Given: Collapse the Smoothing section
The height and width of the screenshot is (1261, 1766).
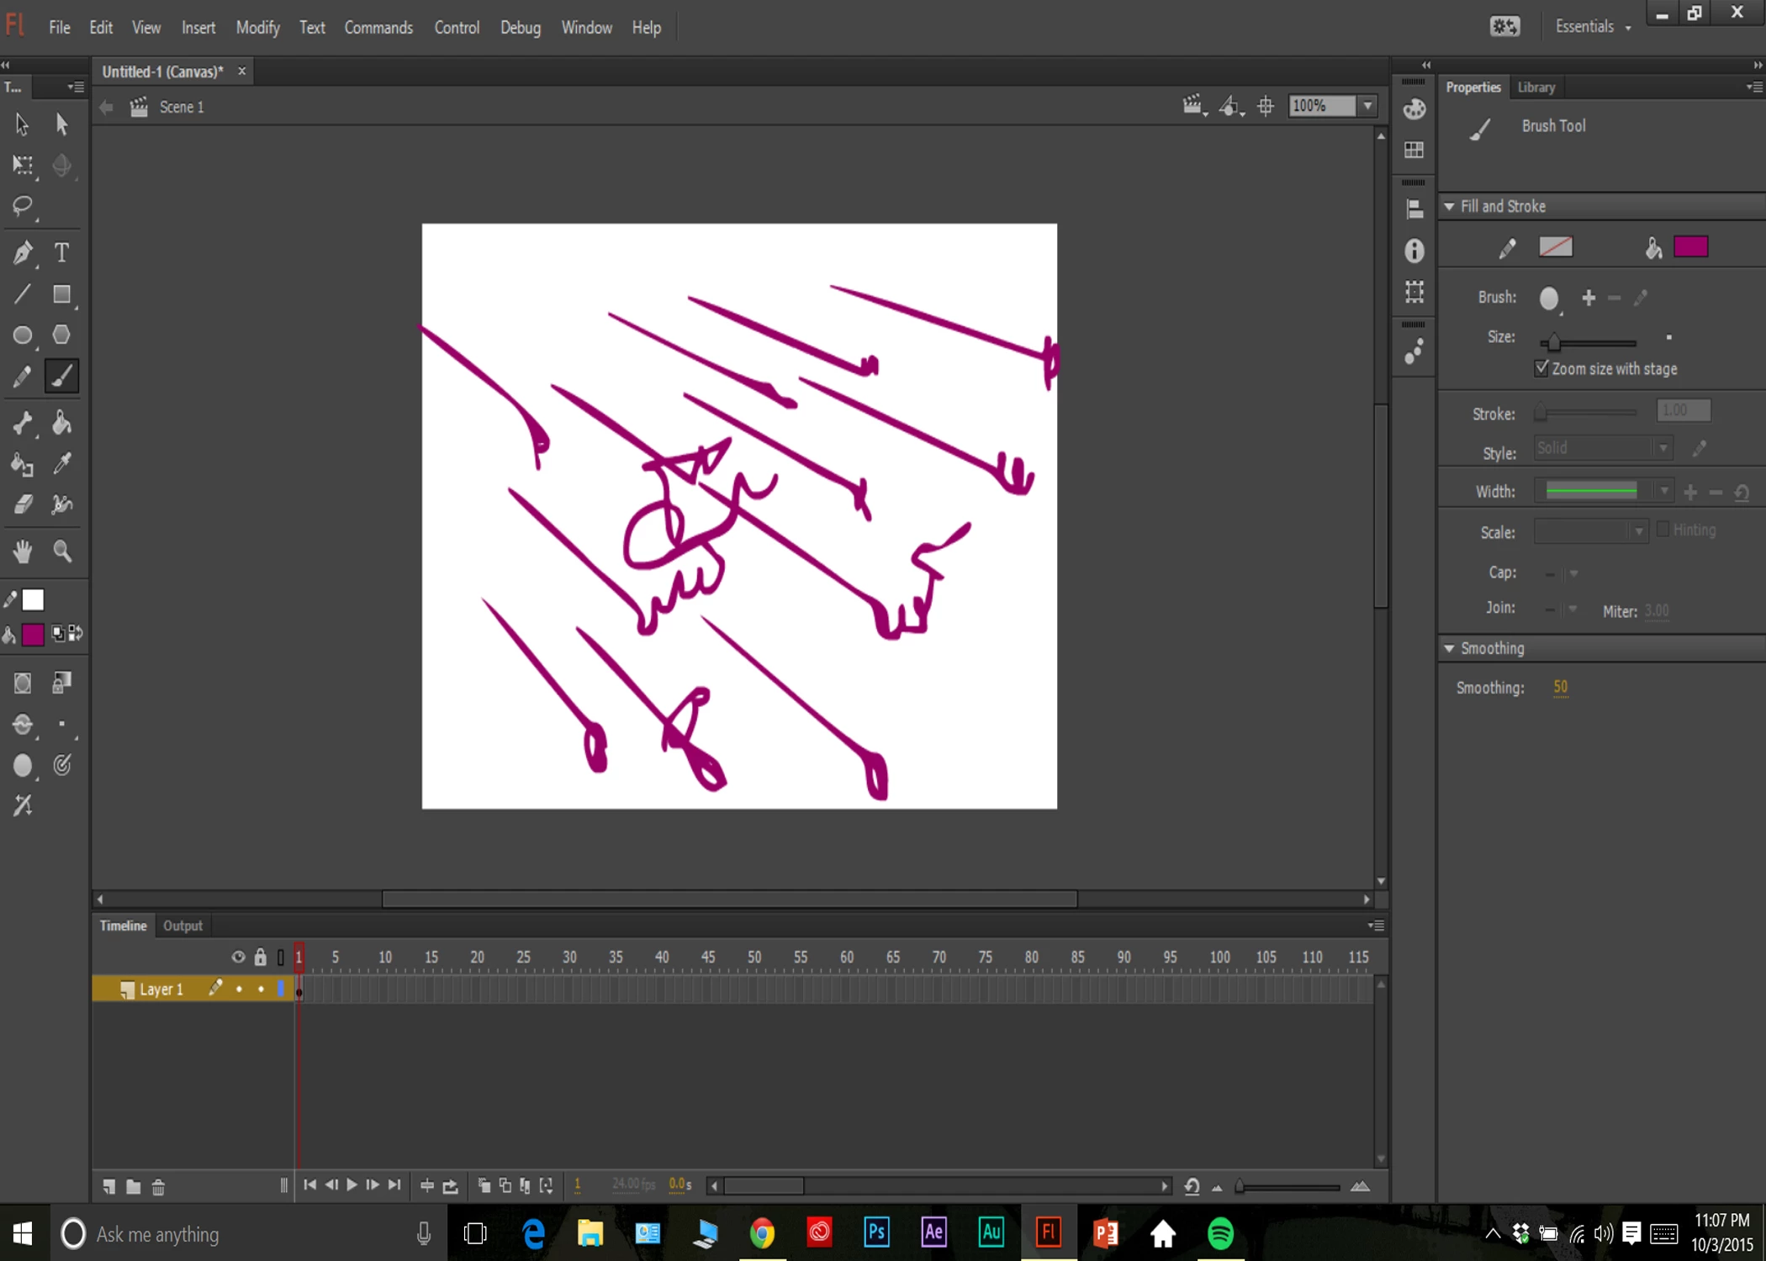Looking at the screenshot, I should pyautogui.click(x=1449, y=648).
